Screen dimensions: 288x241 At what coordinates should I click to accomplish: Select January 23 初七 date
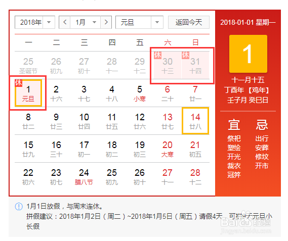point(56,176)
